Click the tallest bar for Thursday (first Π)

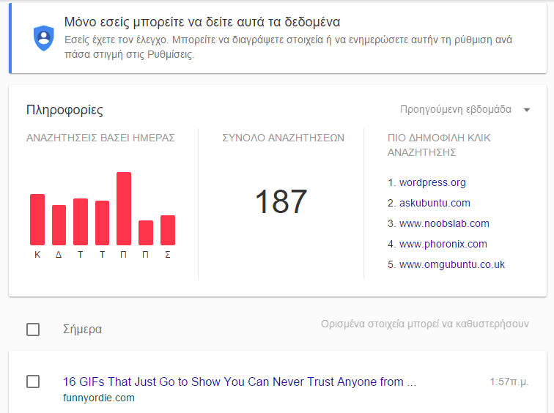(124, 209)
